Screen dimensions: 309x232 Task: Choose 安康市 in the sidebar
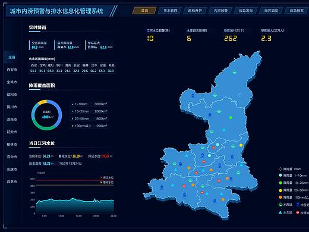[12, 170]
